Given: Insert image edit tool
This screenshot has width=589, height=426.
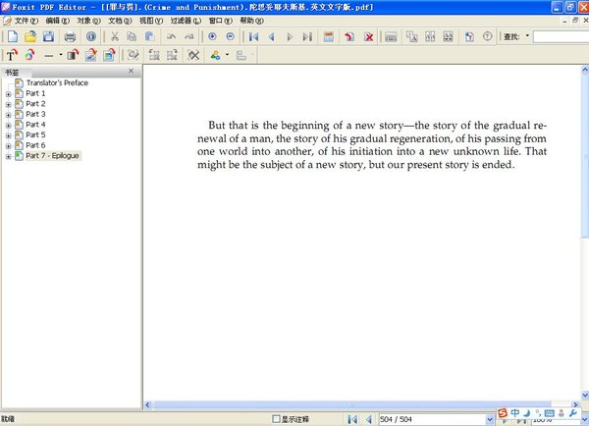Looking at the screenshot, I should pos(91,55).
